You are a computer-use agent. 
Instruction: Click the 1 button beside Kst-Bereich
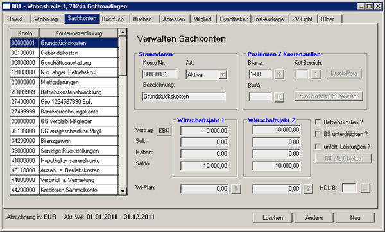pos(316,74)
